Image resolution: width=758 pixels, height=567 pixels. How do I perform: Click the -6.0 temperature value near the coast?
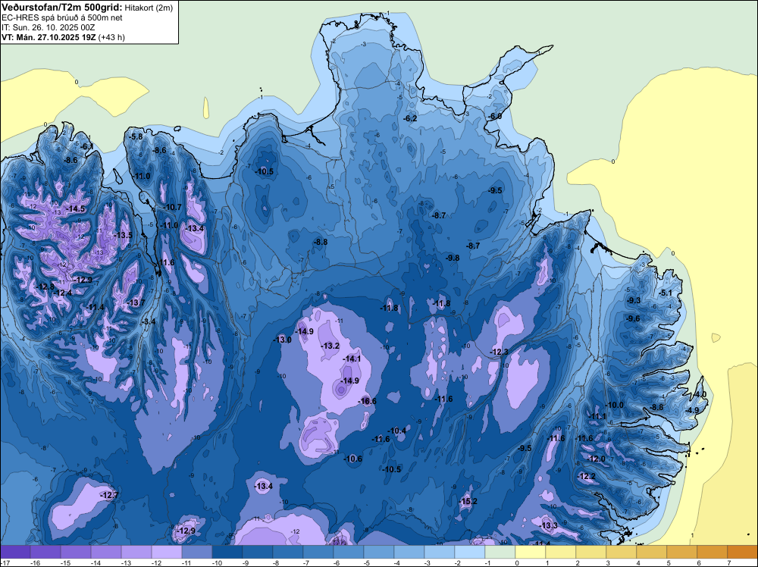point(495,117)
